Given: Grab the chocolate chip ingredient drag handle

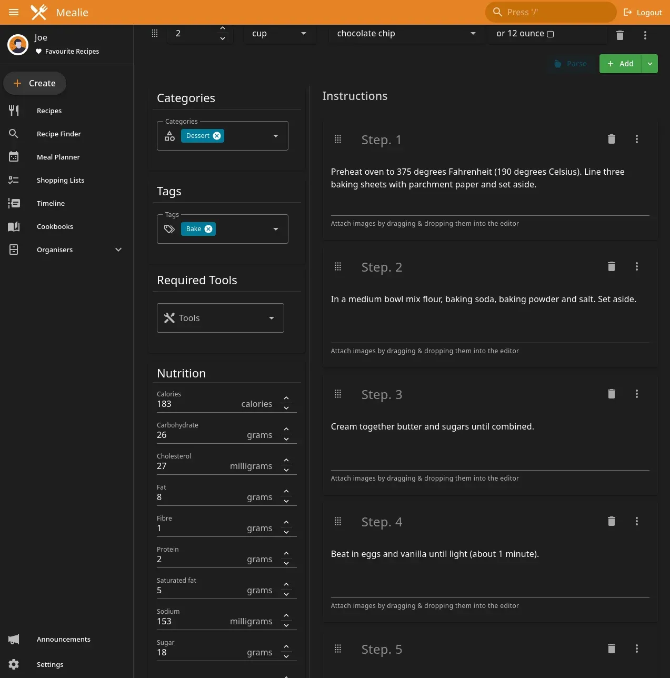Looking at the screenshot, I should click(155, 33).
